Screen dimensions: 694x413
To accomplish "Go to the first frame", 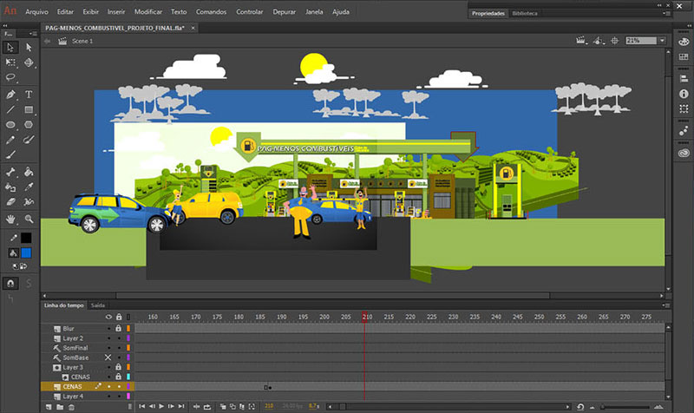I will pos(141,406).
